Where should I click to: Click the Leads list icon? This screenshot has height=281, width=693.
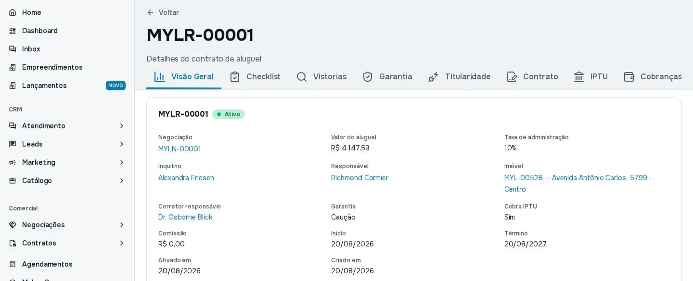[13, 144]
